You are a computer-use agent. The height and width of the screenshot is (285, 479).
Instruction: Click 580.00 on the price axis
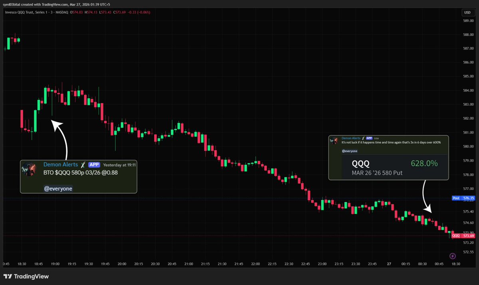[468, 146]
